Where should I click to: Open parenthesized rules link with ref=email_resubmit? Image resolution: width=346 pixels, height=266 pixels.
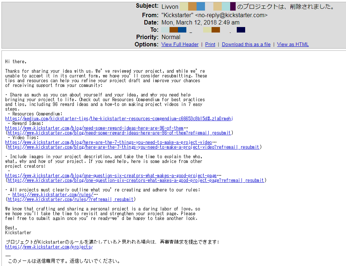(x=71, y=199)
